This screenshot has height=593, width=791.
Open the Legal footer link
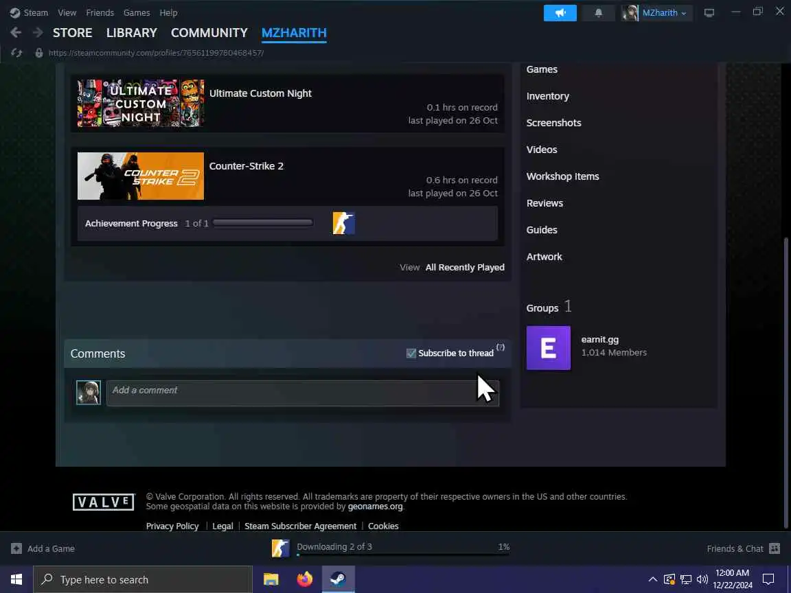(x=222, y=526)
